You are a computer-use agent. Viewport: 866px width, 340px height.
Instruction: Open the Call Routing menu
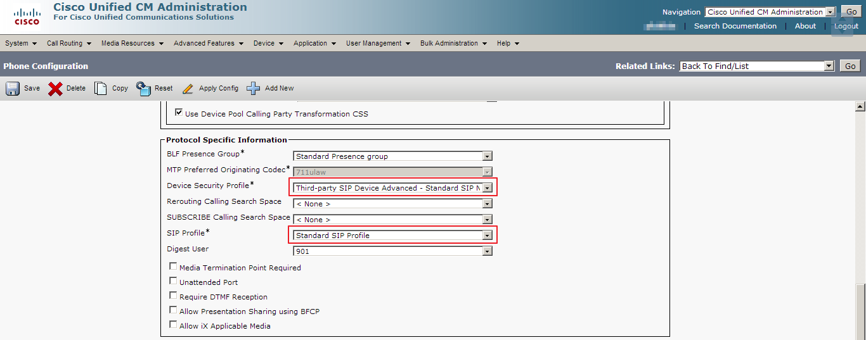pos(69,43)
